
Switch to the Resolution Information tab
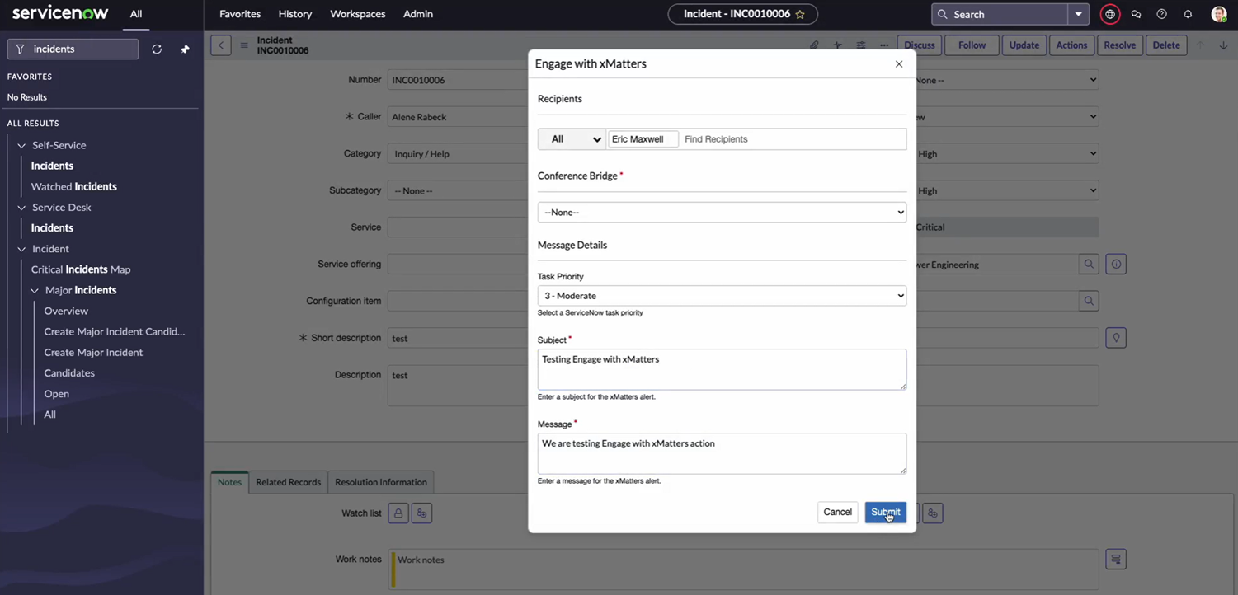click(x=381, y=482)
